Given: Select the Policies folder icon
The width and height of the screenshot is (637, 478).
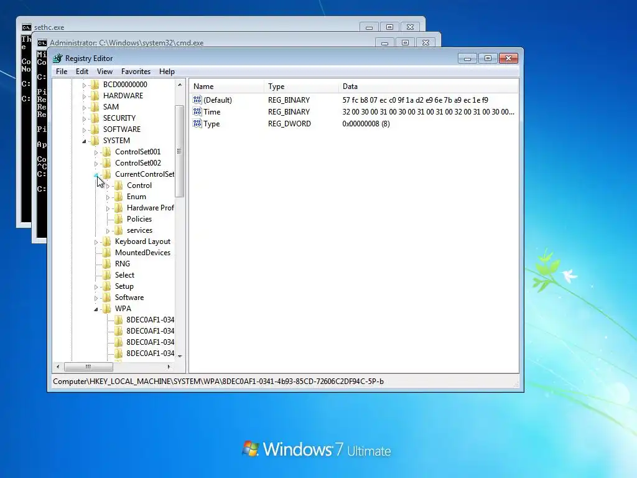Looking at the screenshot, I should pyautogui.click(x=119, y=219).
